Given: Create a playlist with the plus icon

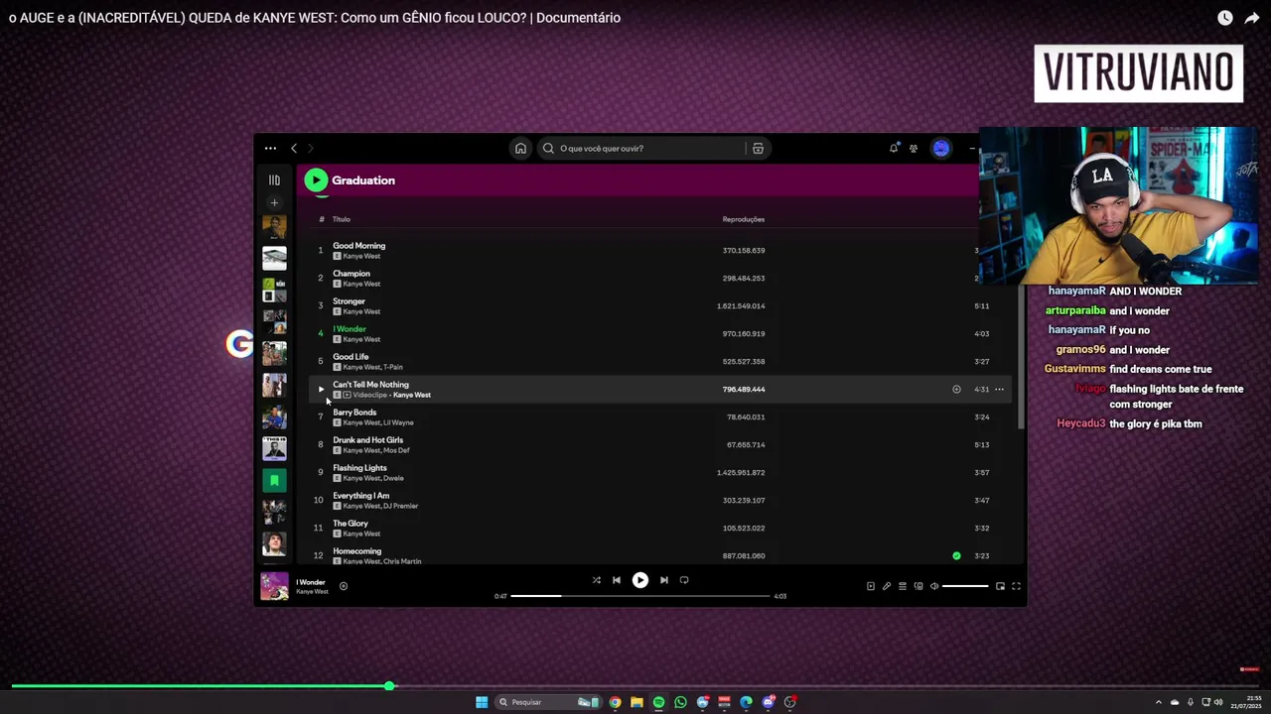Looking at the screenshot, I should (x=274, y=203).
